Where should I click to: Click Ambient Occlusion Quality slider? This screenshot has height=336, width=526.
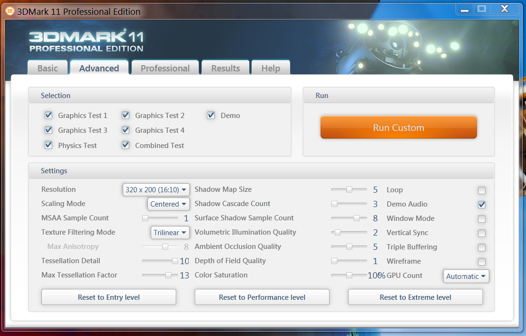click(x=349, y=247)
